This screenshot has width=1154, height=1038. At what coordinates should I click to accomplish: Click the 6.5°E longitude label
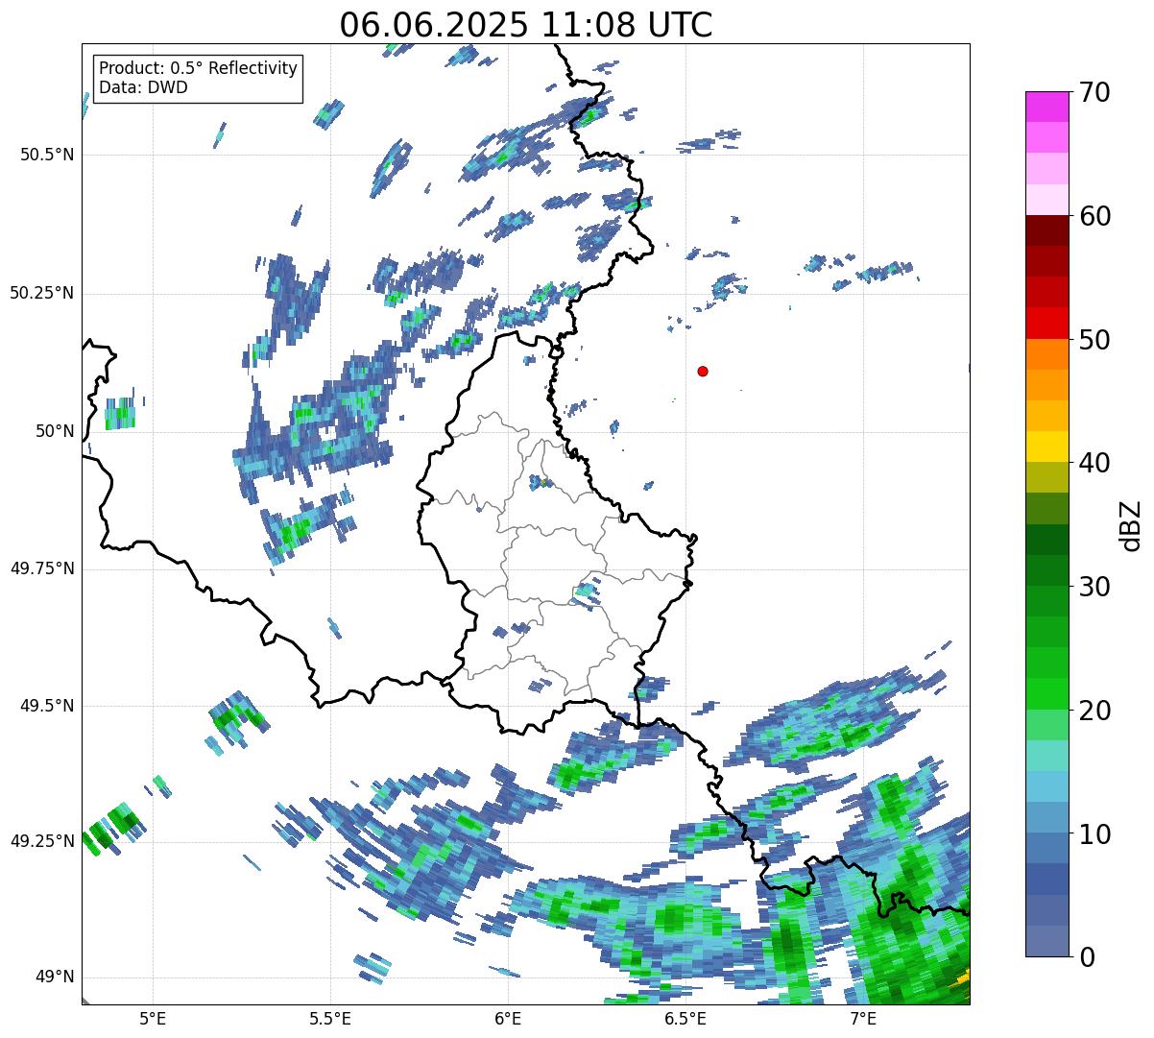[685, 1019]
